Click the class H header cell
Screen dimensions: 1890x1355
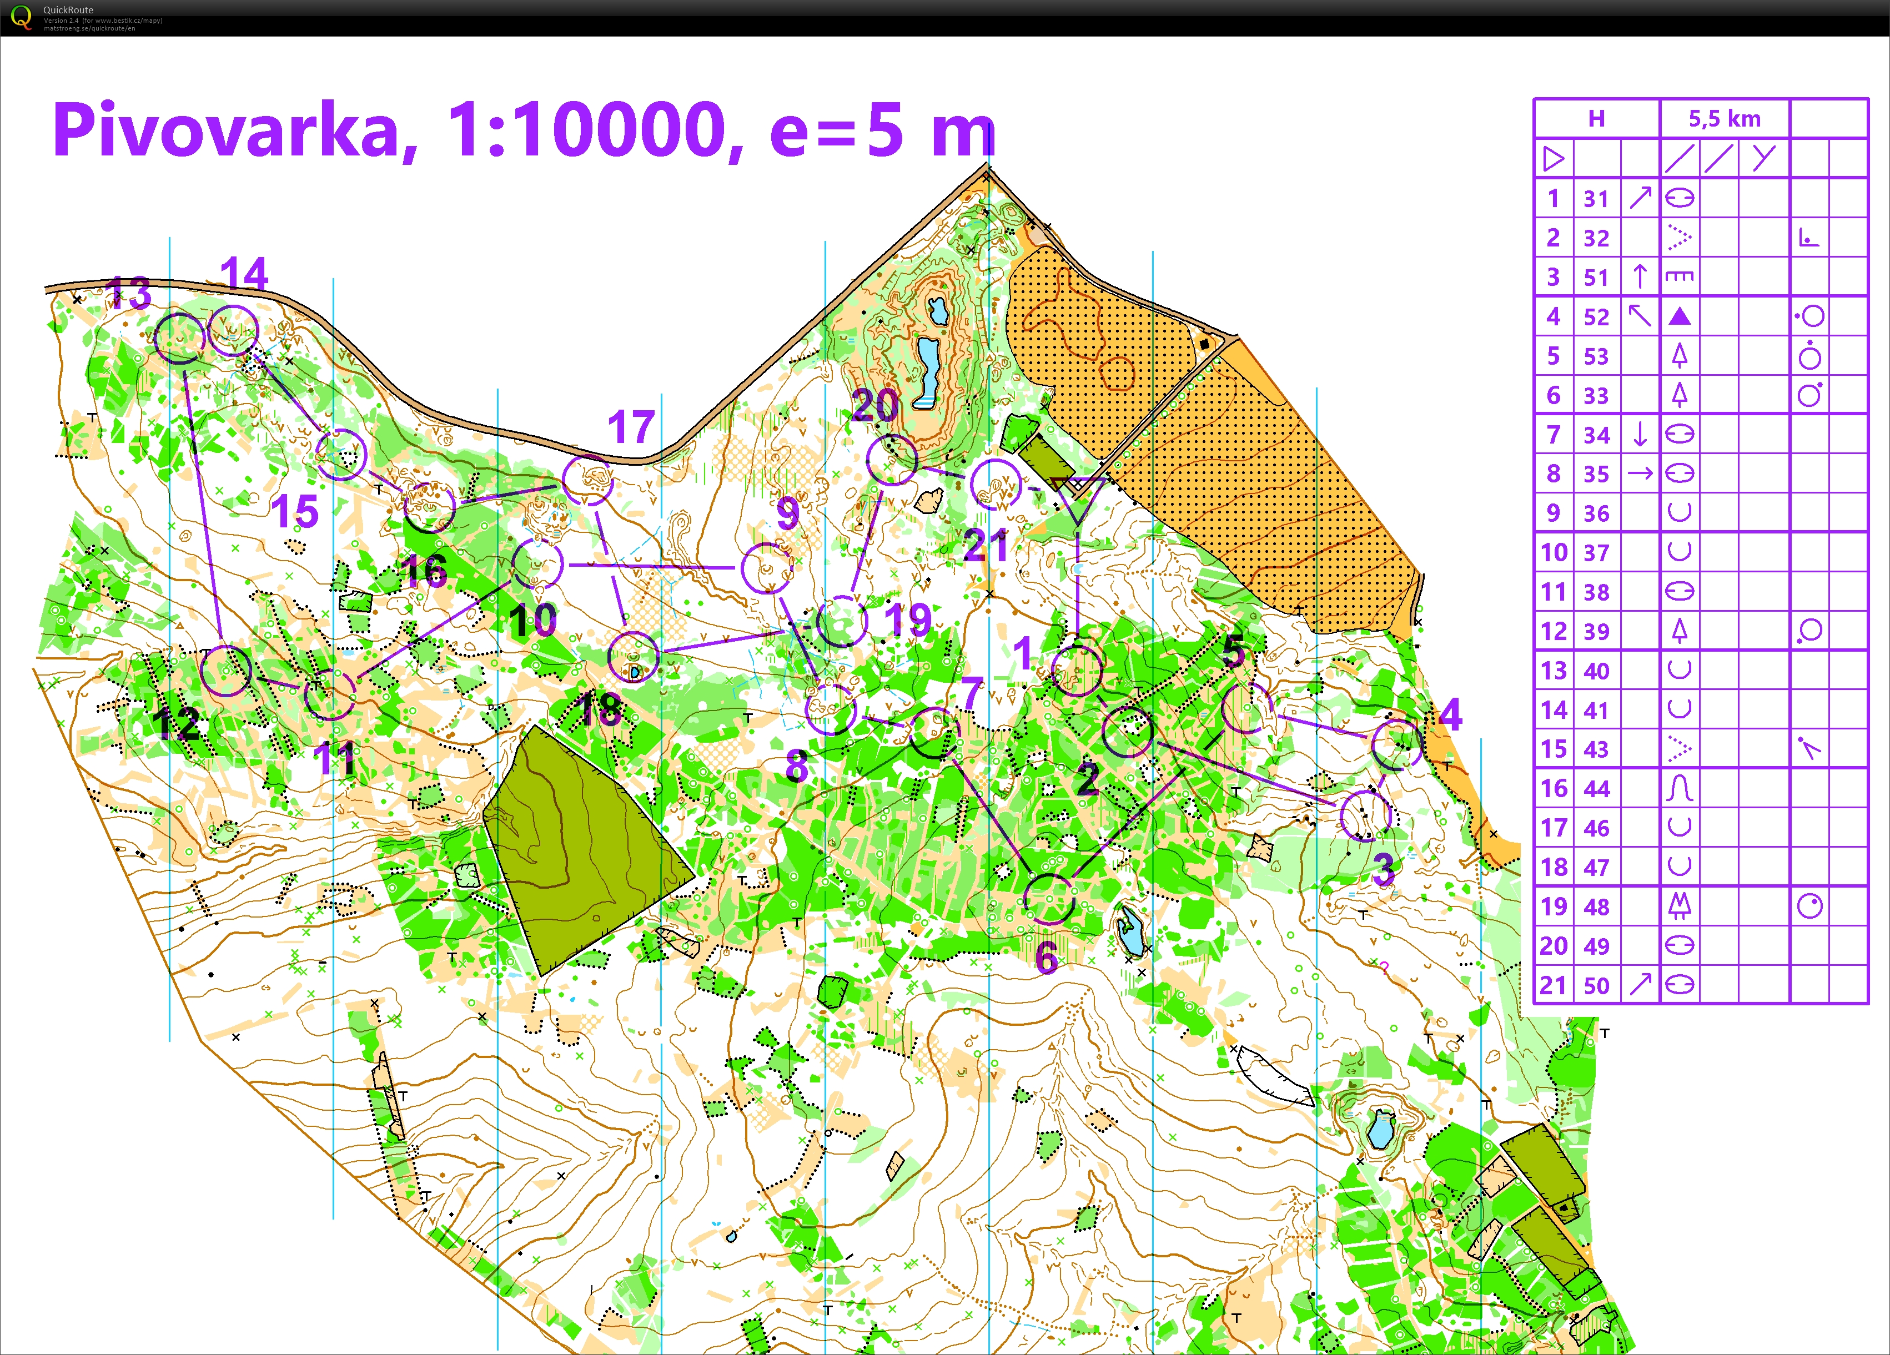(1596, 119)
